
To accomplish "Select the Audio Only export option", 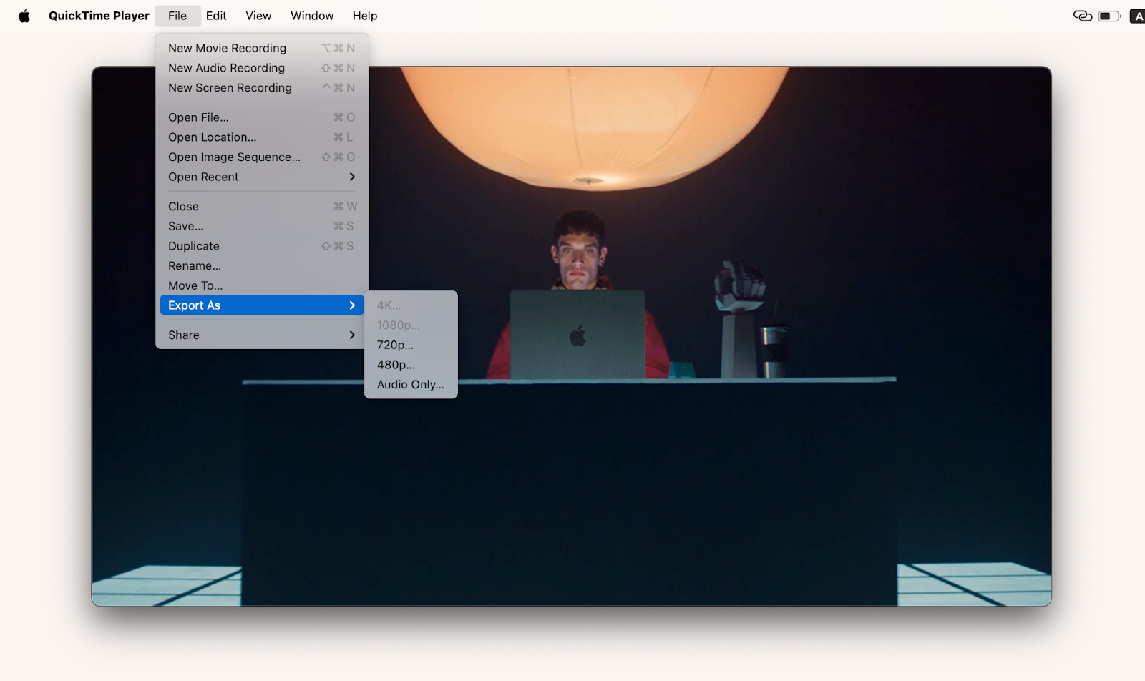I will (x=412, y=384).
